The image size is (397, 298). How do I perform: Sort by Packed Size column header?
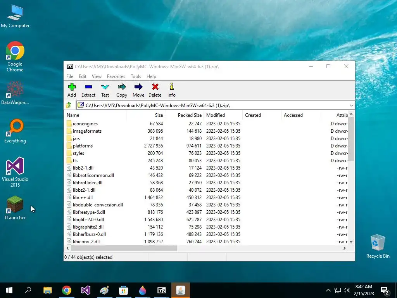pos(184,115)
